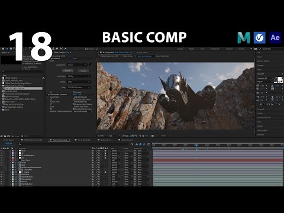Select the Eraser tool
Screen dimensions: 284x213
(57, 49)
